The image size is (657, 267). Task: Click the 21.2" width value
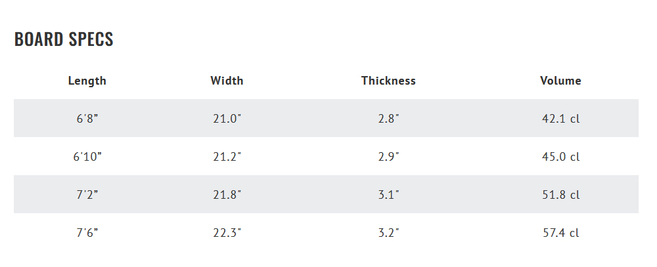coord(227,157)
